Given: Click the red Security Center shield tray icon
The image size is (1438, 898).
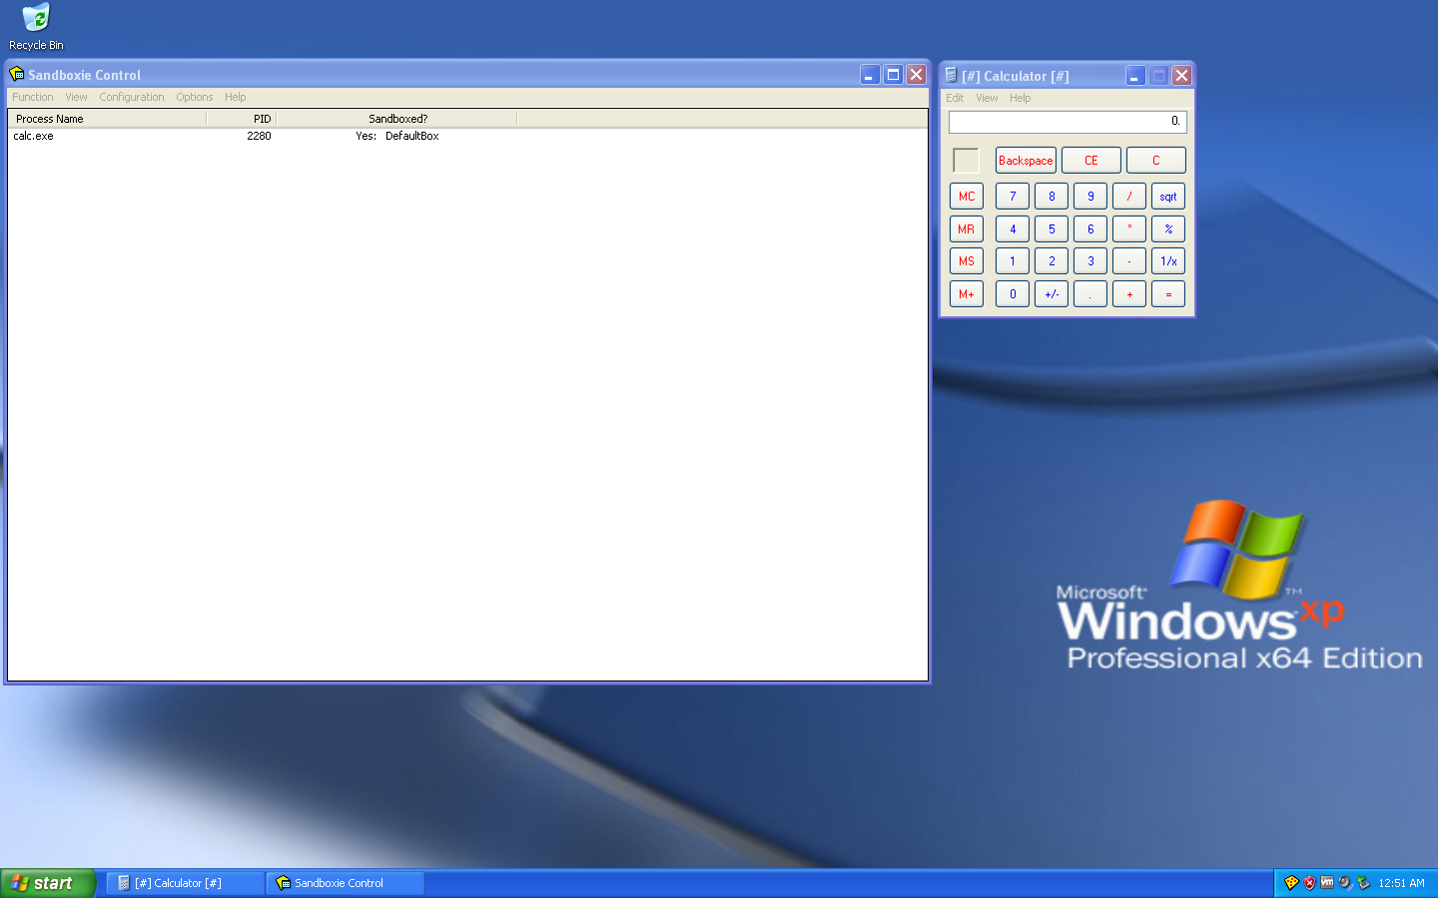Looking at the screenshot, I should click(x=1309, y=883).
